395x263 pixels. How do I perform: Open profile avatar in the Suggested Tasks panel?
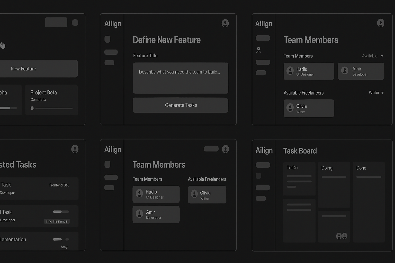click(x=75, y=149)
